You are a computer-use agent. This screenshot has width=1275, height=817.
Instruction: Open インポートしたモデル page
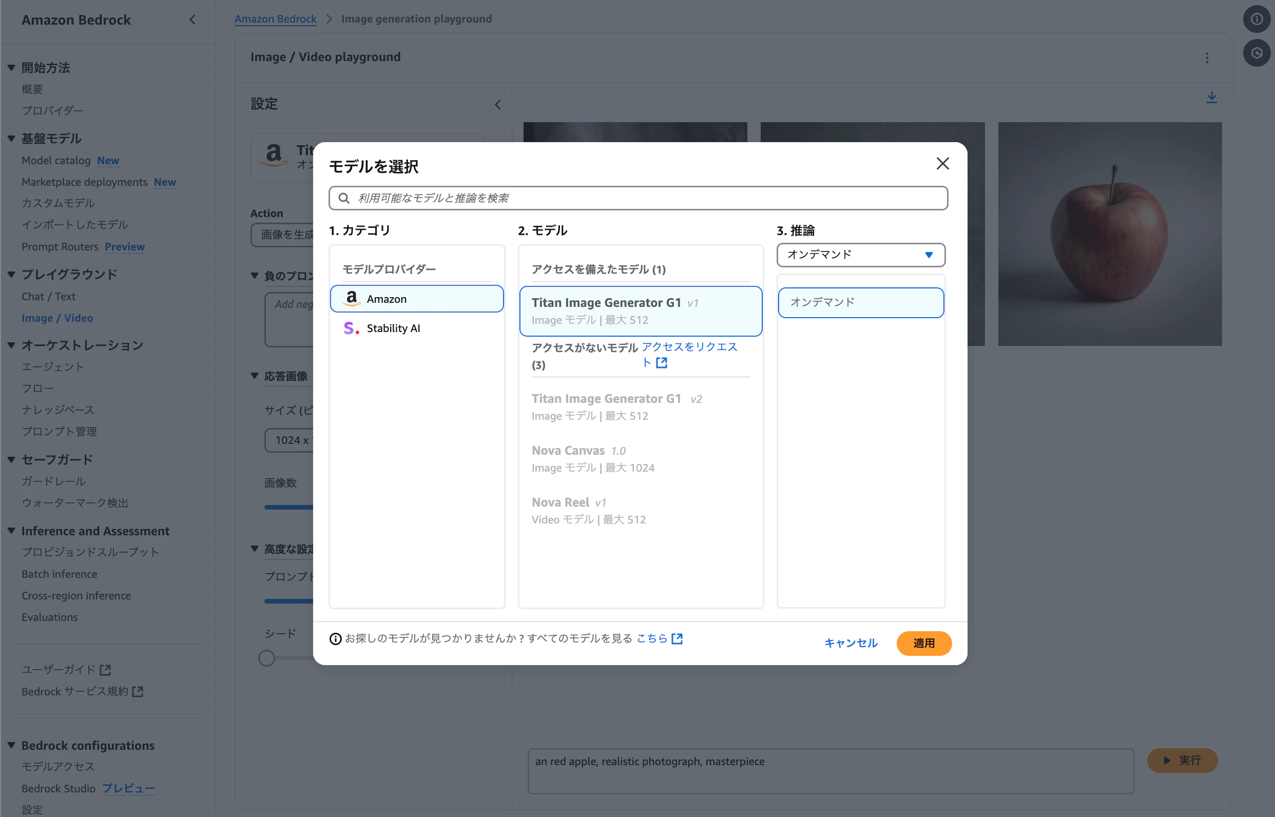pos(75,225)
